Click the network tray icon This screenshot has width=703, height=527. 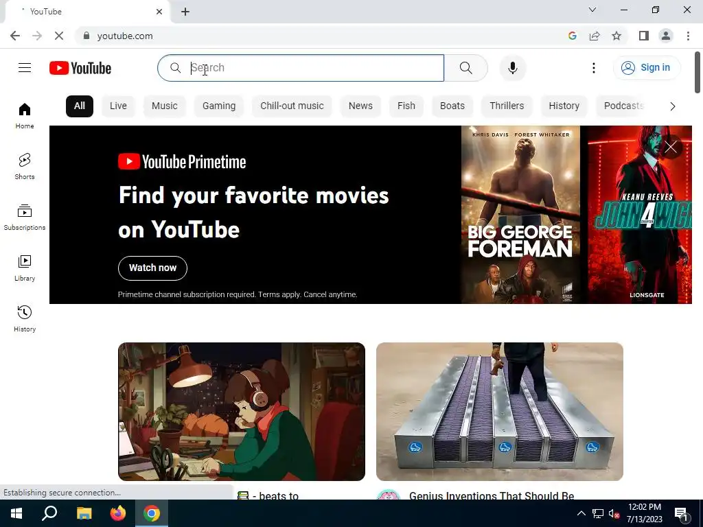tap(598, 513)
